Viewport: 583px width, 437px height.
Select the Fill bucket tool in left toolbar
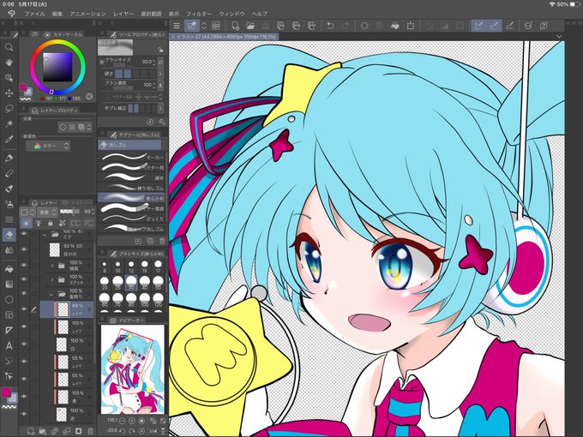tap(9, 269)
